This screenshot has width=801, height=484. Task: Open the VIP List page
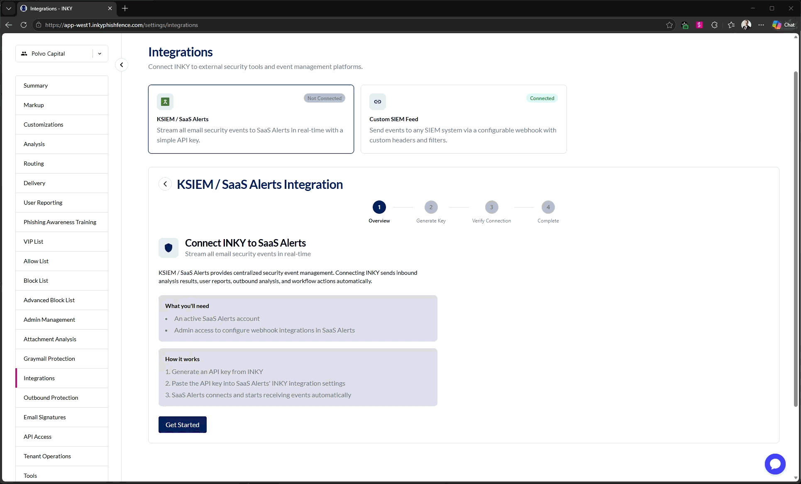62,242
